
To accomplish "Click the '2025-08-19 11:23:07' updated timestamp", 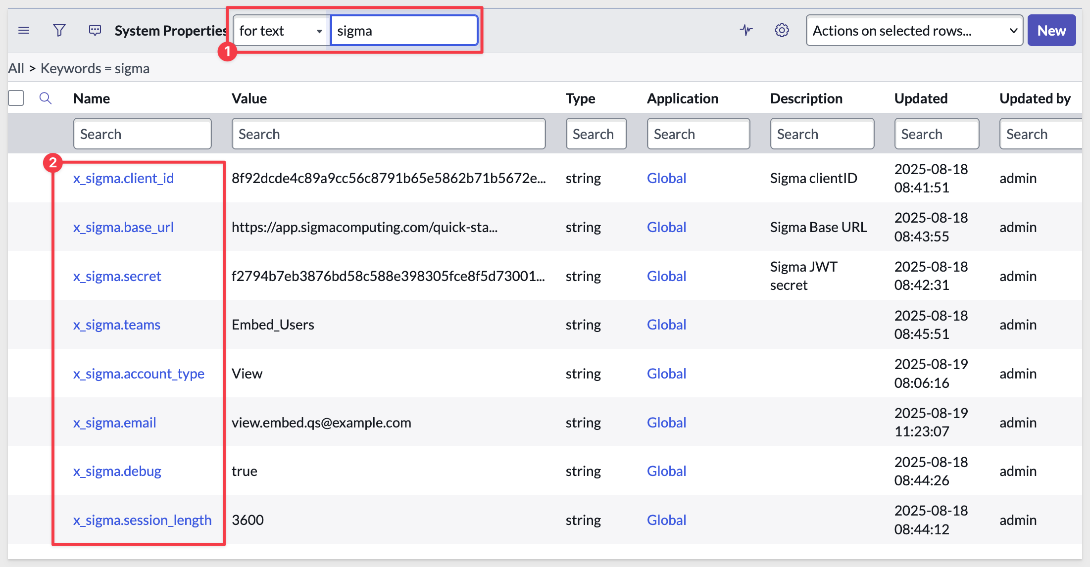I will [x=931, y=422].
